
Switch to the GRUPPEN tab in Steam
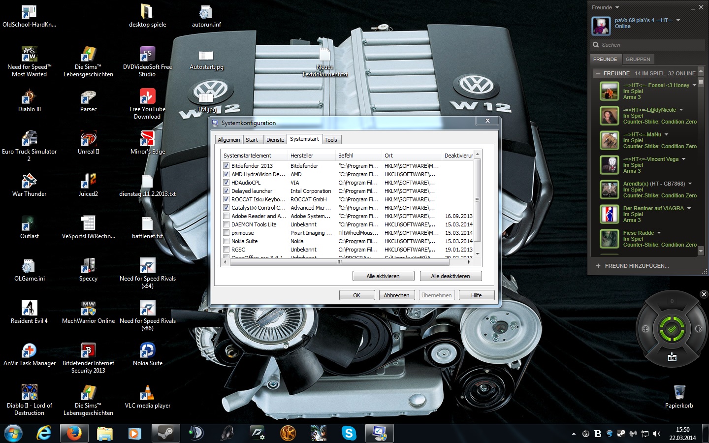tap(638, 59)
